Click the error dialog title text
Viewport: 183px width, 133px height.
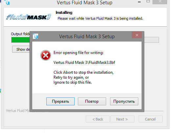[87, 37]
